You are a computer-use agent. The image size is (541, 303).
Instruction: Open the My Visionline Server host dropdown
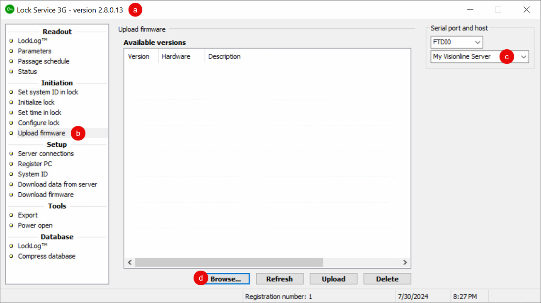coord(480,57)
